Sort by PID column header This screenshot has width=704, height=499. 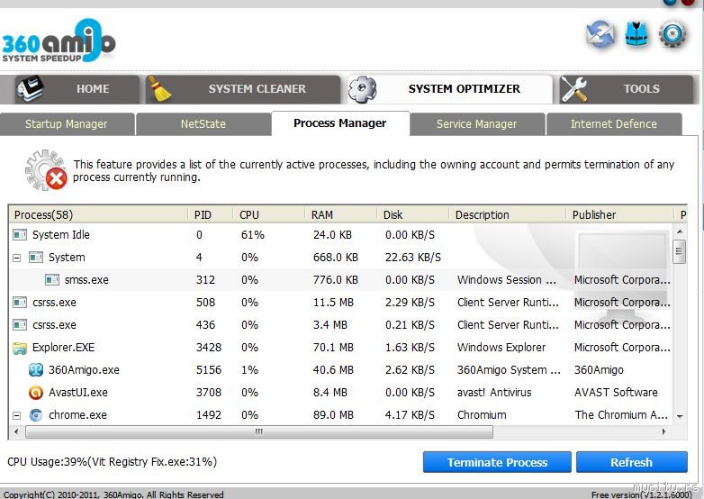(x=210, y=214)
